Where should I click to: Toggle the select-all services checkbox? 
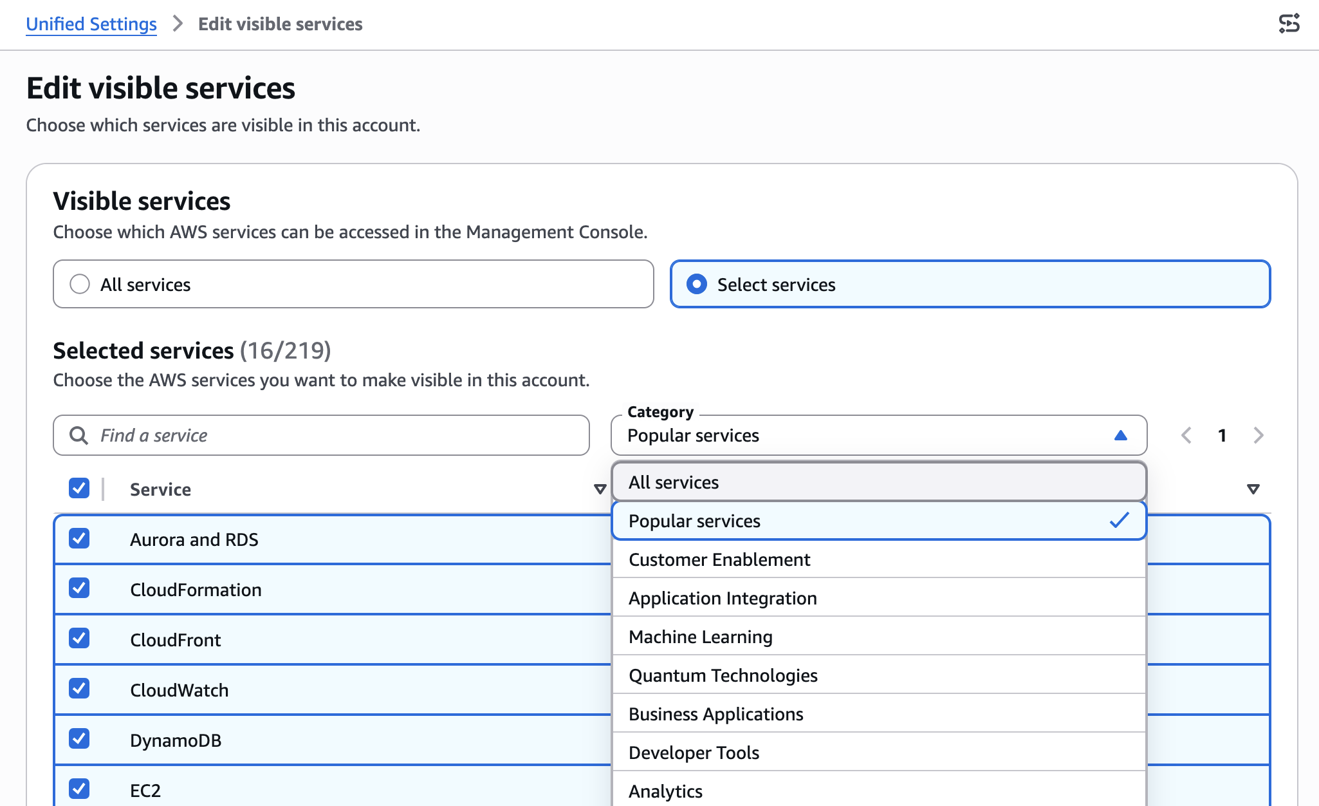click(79, 488)
